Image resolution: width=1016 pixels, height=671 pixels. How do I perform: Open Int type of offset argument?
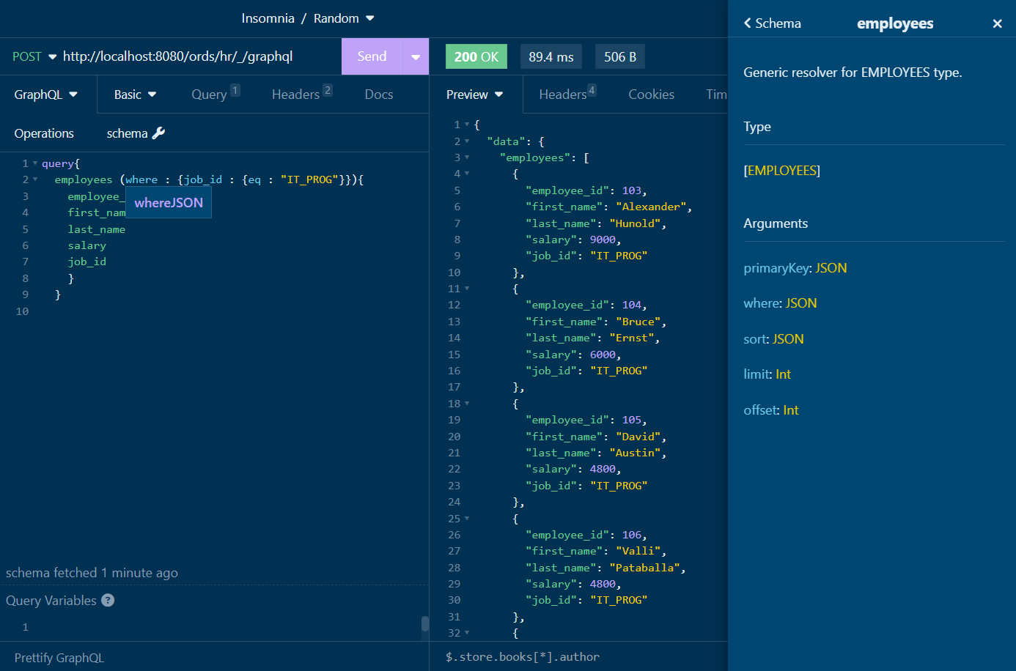(791, 410)
